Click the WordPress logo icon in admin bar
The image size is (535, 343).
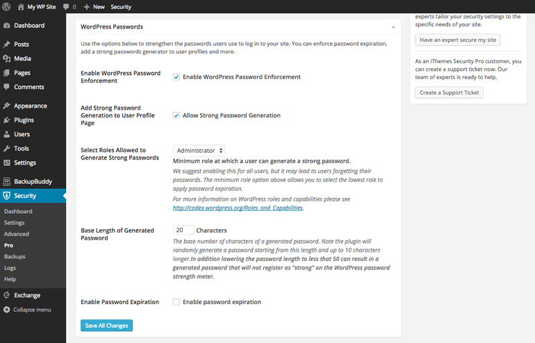coord(6,6)
